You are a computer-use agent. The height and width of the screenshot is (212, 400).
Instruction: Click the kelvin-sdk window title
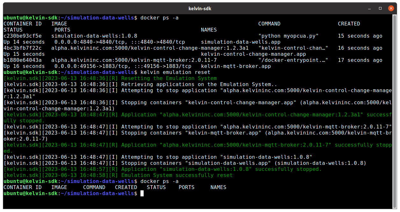200,8
